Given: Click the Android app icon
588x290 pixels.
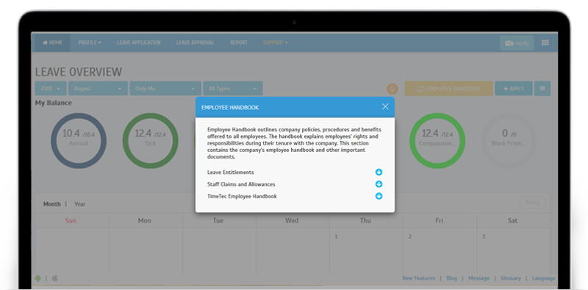Looking at the screenshot, I should [38, 278].
